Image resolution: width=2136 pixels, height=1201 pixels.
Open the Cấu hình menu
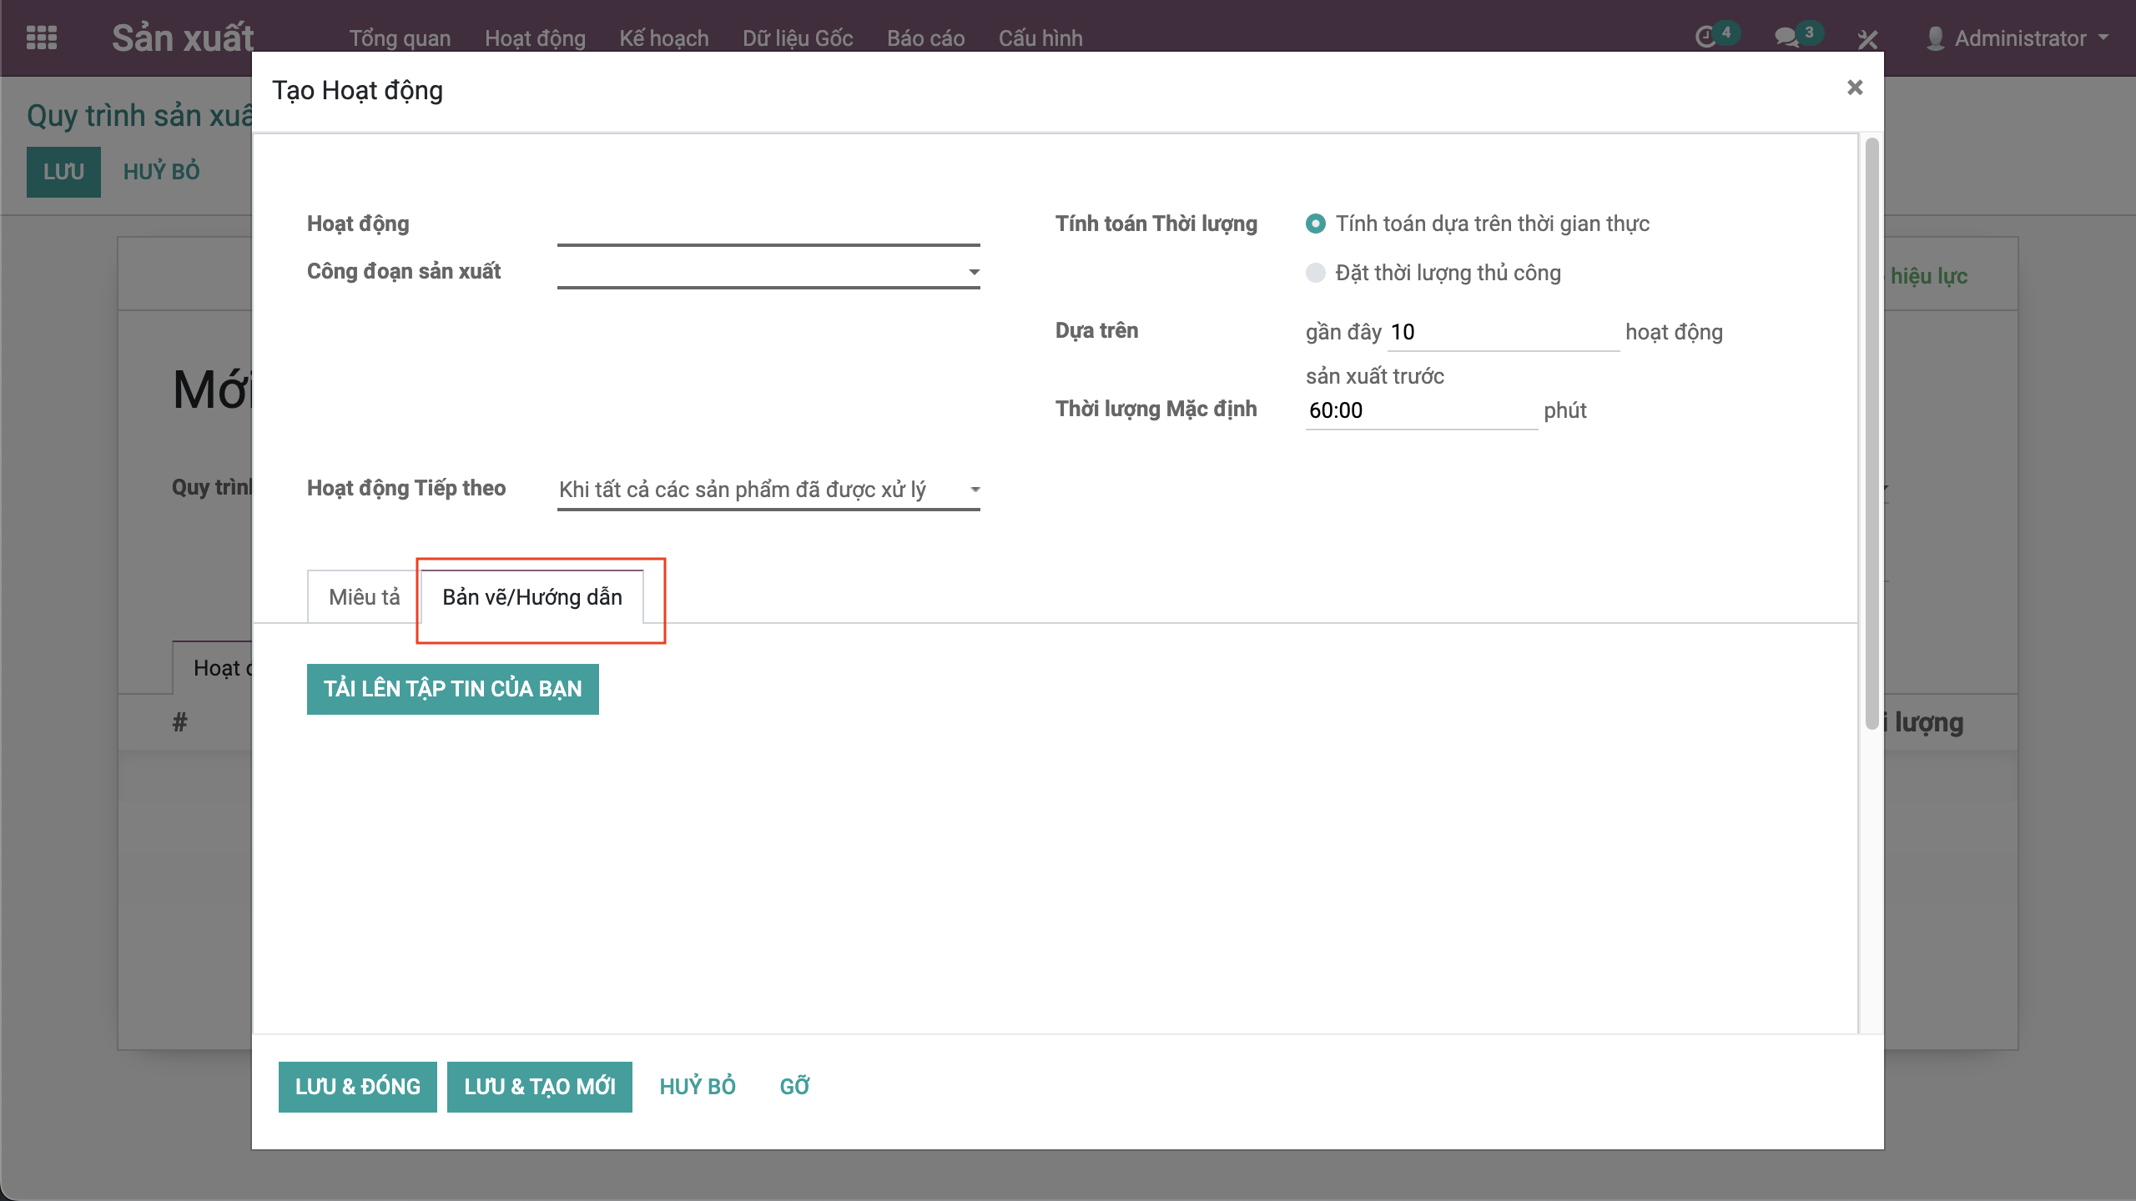click(x=1040, y=38)
